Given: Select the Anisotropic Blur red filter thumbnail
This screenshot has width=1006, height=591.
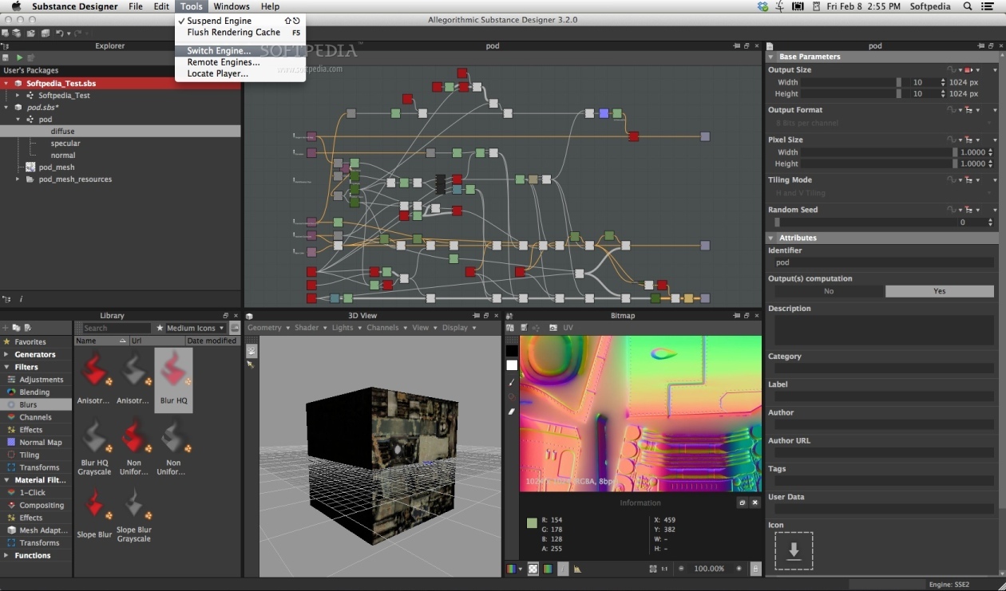Looking at the screenshot, I should click(94, 369).
